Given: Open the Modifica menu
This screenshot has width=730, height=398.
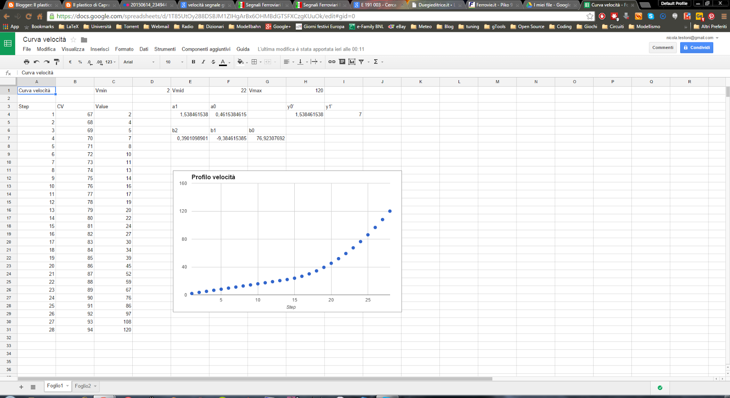Looking at the screenshot, I should tap(46, 49).
